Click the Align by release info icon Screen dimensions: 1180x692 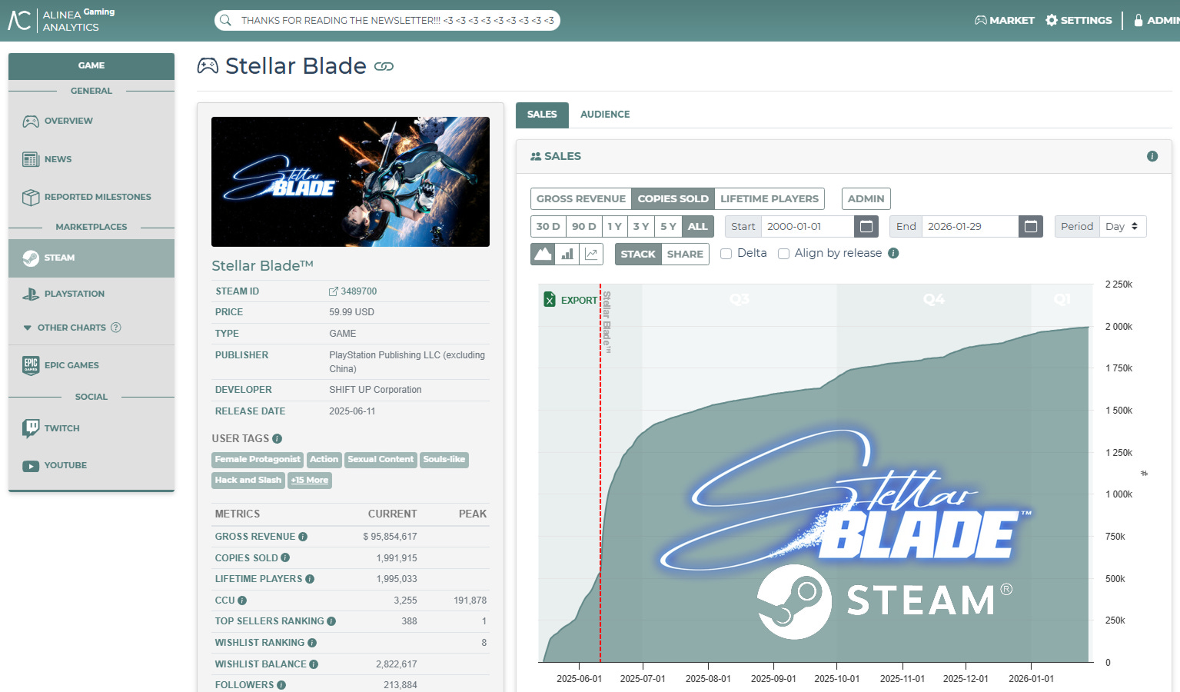point(893,253)
